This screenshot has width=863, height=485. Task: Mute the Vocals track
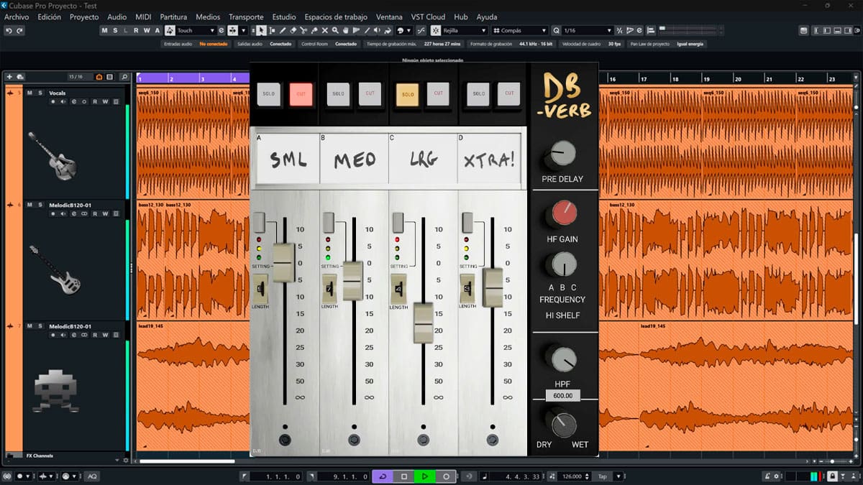pyautogui.click(x=30, y=93)
